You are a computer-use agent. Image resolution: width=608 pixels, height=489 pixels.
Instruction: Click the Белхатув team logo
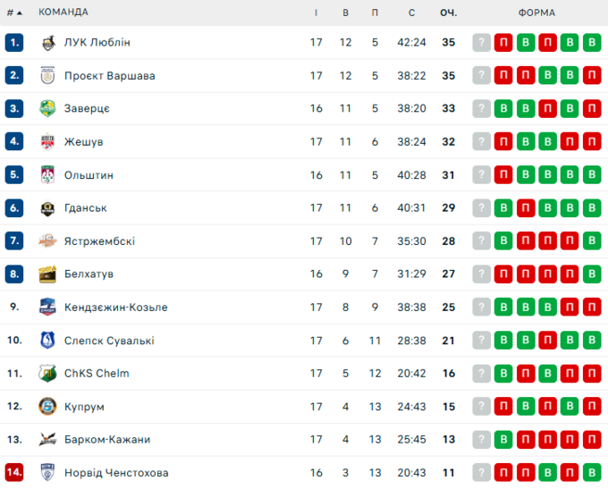pyautogui.click(x=48, y=274)
